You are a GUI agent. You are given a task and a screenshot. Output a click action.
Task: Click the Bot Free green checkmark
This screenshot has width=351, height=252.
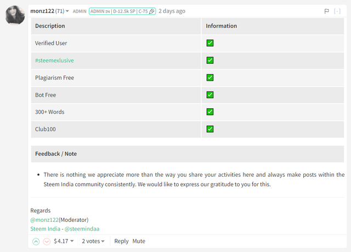coord(210,95)
